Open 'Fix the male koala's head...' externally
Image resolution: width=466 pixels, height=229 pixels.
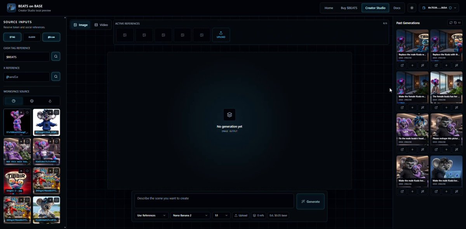click(x=402, y=149)
